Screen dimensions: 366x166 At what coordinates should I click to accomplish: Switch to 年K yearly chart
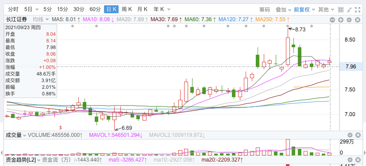pyautogui.click(x=159, y=10)
